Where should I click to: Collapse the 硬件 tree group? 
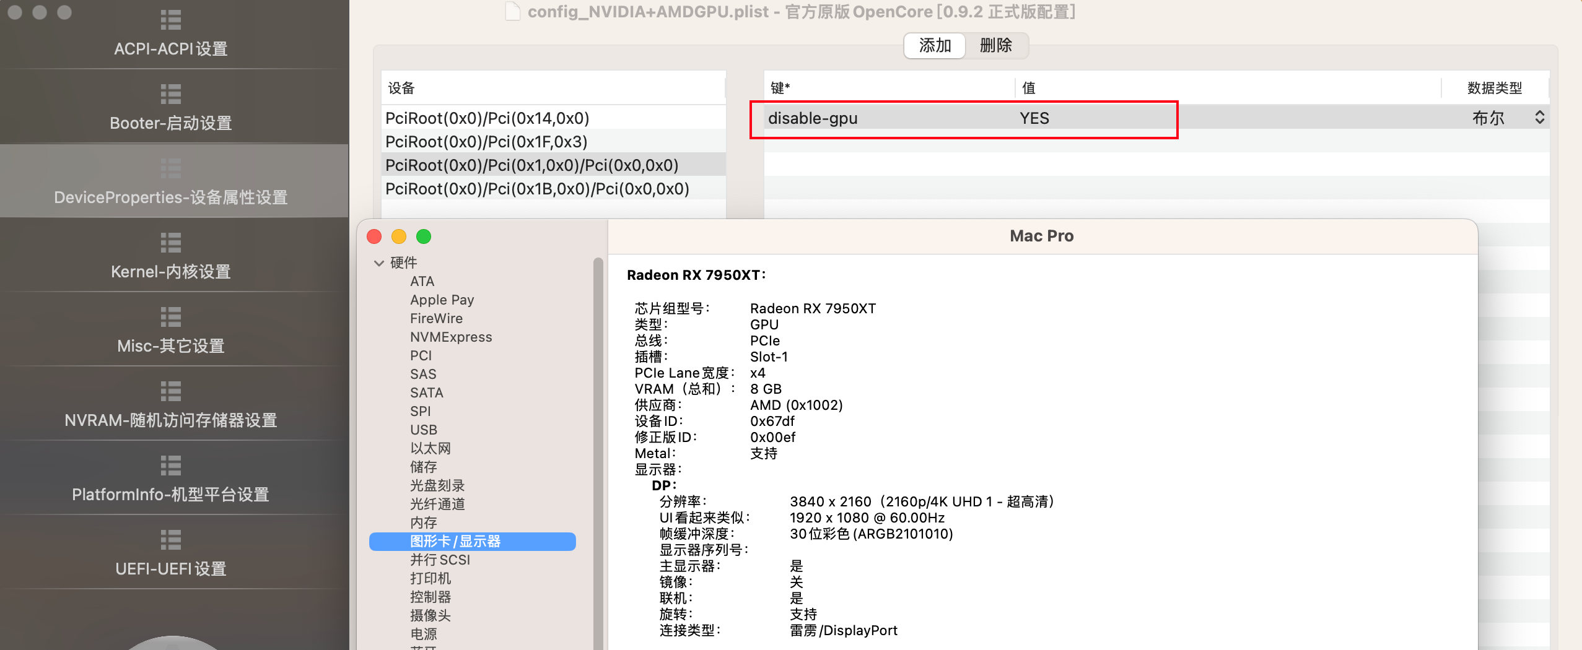379,263
